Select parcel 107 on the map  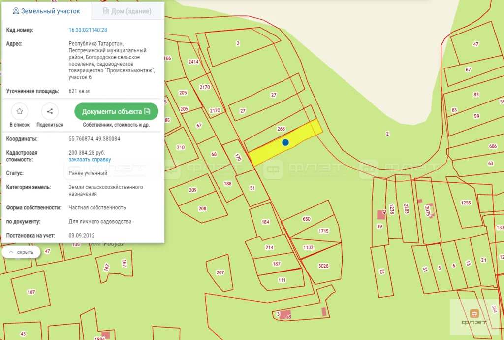click(x=31, y=292)
